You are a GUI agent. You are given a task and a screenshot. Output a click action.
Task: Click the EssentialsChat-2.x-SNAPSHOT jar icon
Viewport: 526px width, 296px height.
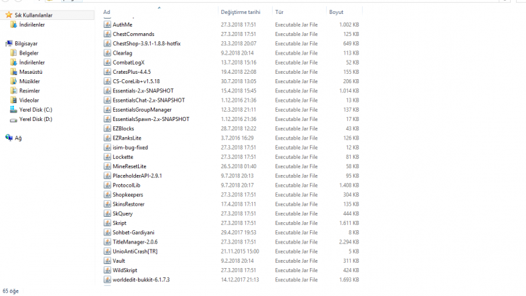click(x=107, y=100)
